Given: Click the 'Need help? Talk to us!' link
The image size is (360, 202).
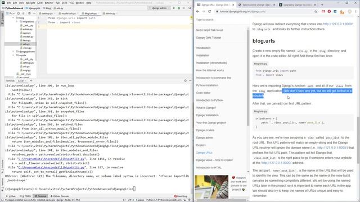Looking at the screenshot, I should point(210,30).
